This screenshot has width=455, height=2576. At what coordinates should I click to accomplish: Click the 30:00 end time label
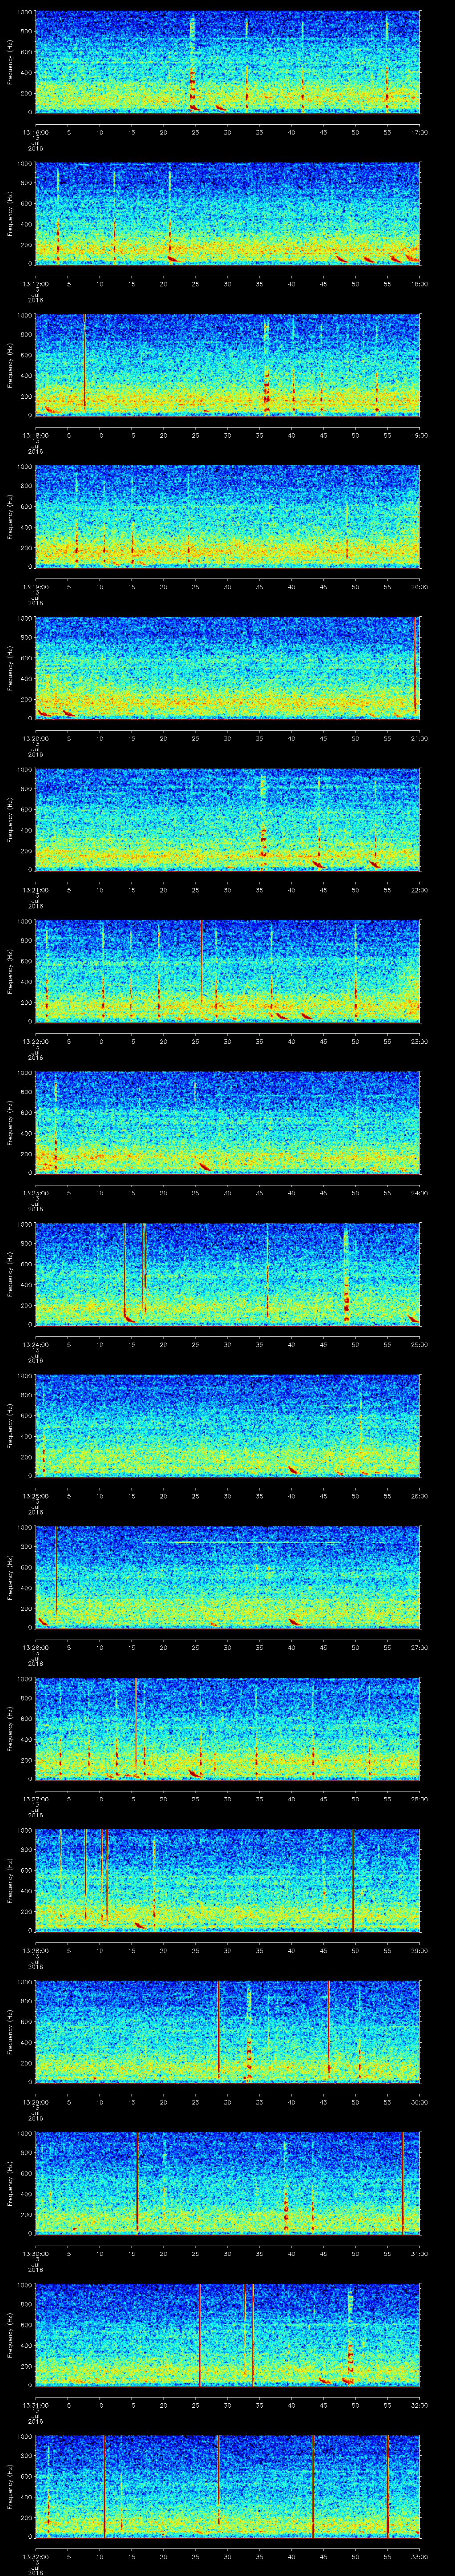pos(419,2102)
